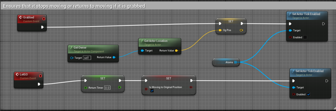Select the Grabbed custom event node title
The height and width of the screenshot is (111, 336).
coord(29,17)
